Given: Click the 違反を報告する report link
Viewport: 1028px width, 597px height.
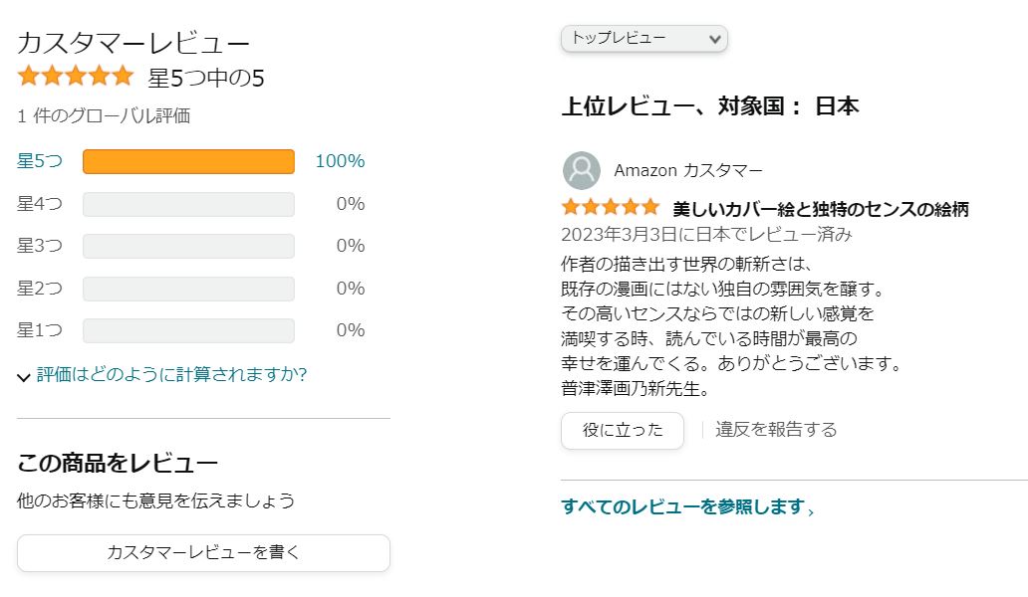Looking at the screenshot, I should click(x=776, y=430).
